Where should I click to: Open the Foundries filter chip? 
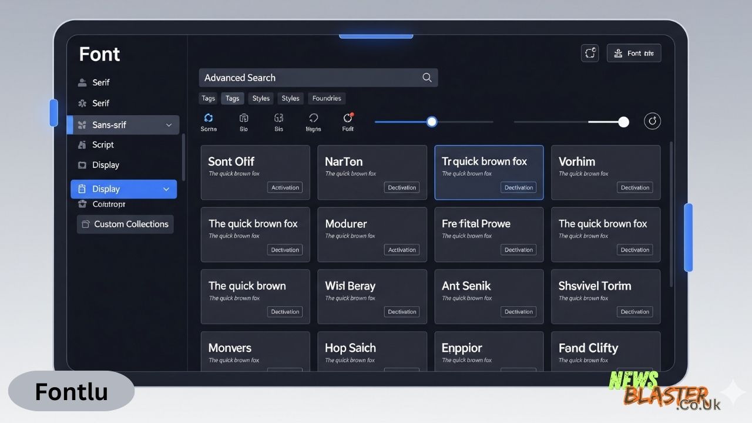pyautogui.click(x=327, y=98)
